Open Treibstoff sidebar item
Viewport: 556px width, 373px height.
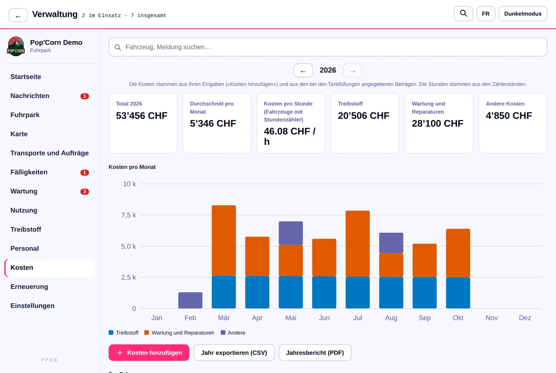pos(50,229)
